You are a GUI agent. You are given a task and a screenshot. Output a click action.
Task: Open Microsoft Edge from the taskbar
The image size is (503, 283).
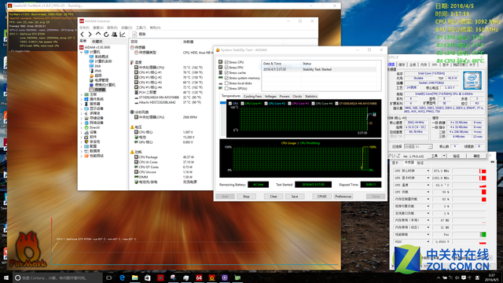(x=122, y=277)
